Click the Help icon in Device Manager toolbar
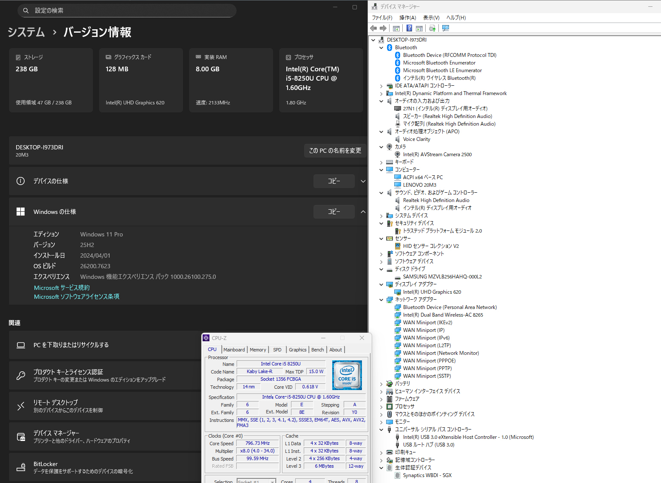Viewport: 661px width, 483px height. pos(409,28)
